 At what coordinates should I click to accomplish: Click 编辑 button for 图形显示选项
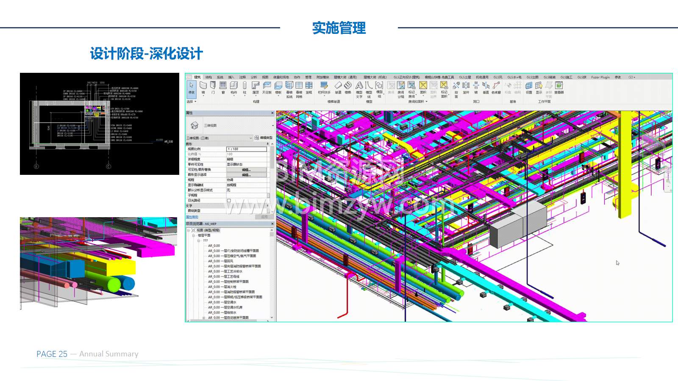[x=247, y=175]
